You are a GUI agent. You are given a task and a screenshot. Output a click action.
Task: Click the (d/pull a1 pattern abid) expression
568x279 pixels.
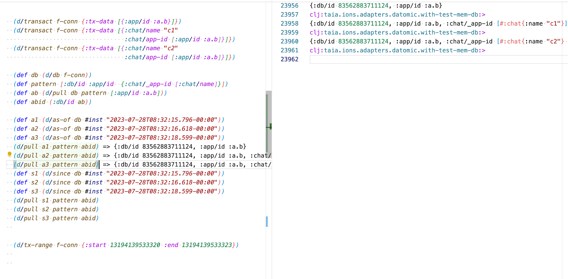tap(56, 147)
